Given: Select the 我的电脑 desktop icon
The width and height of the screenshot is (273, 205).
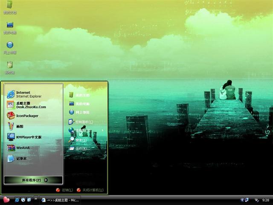Looking at the screenshot, I should click(x=10, y=27).
